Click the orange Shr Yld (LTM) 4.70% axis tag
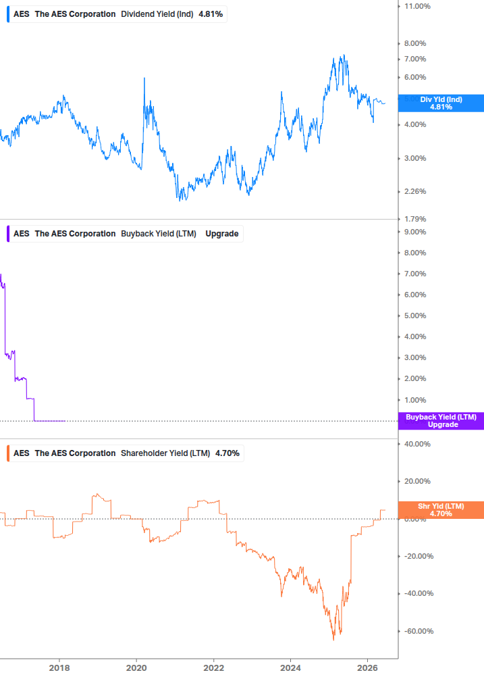 (x=441, y=509)
